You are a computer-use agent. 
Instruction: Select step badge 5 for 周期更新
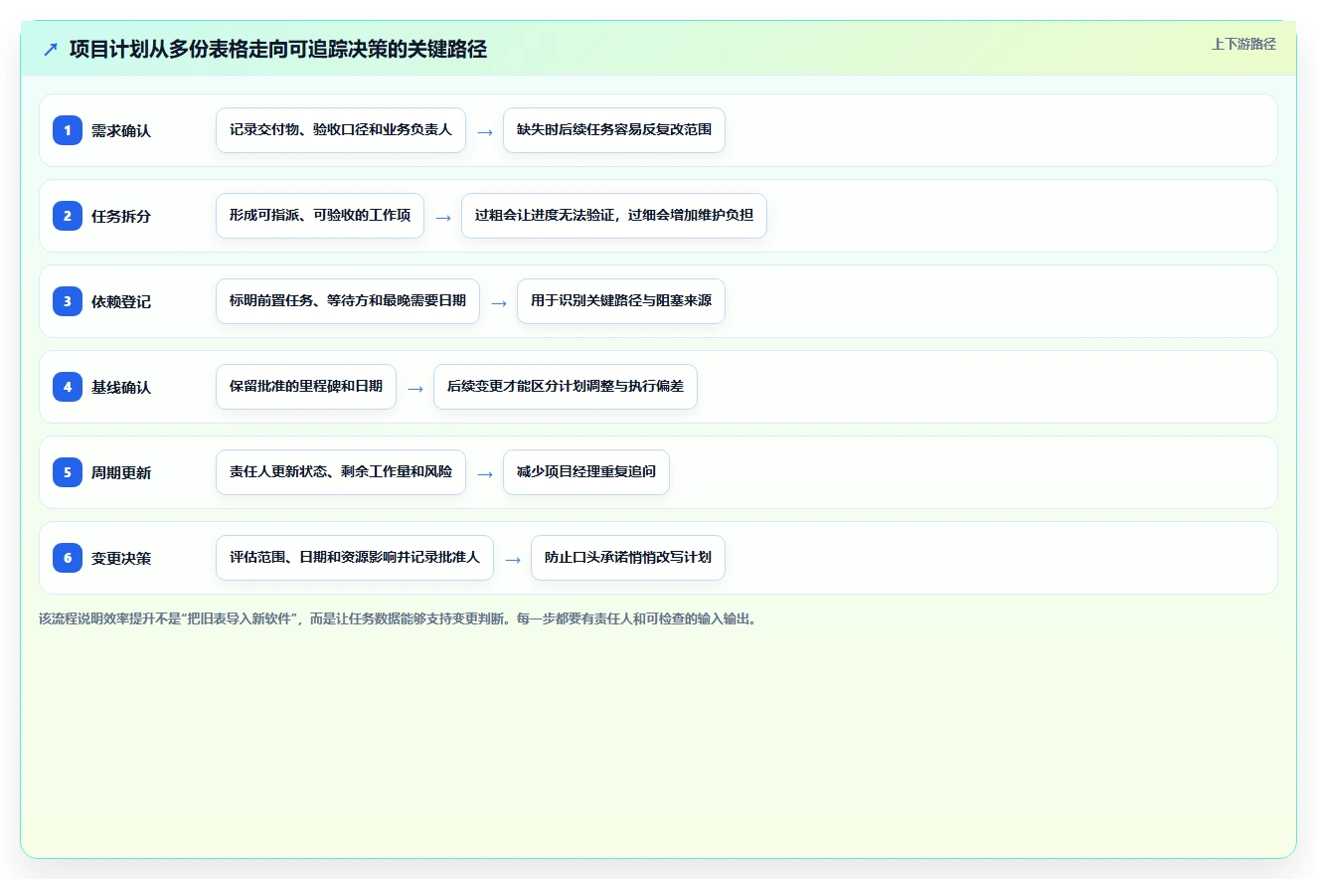68,472
